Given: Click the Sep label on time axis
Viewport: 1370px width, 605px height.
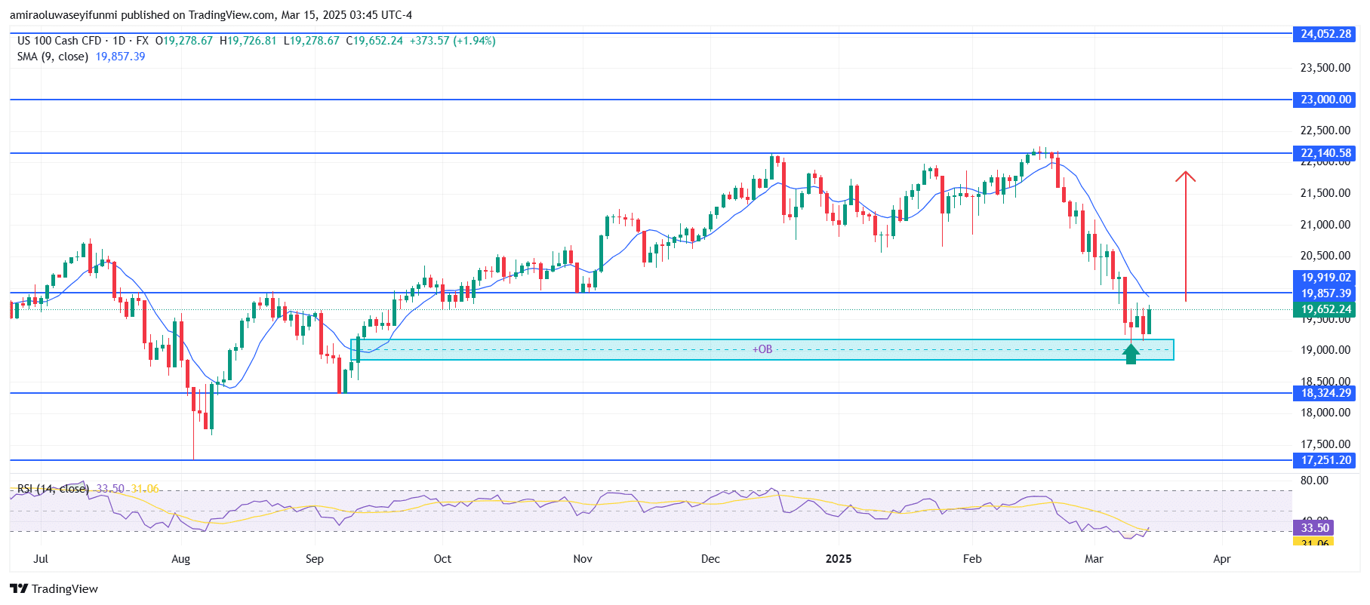Looking at the screenshot, I should tap(315, 559).
